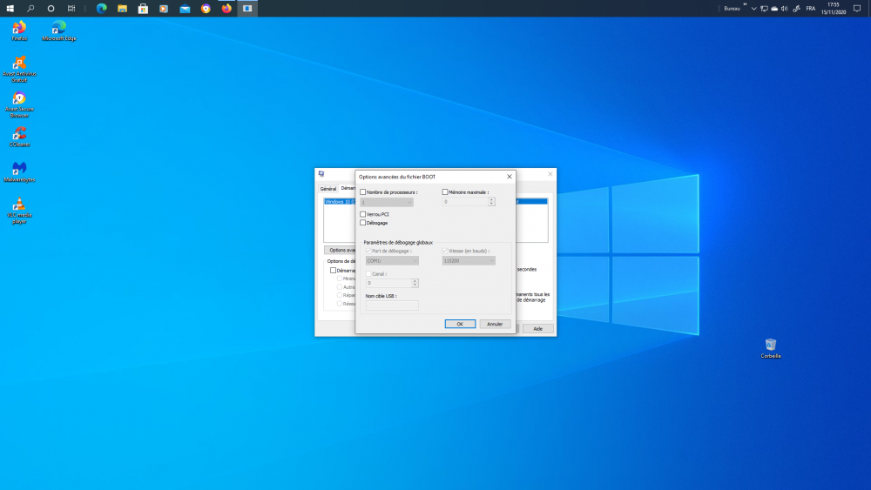Click OK in the BOOT options dialog
The width and height of the screenshot is (871, 490).
(460, 324)
